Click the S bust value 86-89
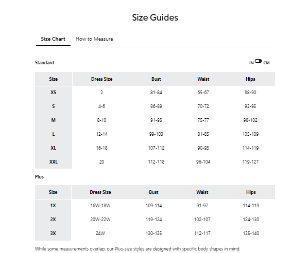This screenshot has width=291, height=253. (156, 106)
